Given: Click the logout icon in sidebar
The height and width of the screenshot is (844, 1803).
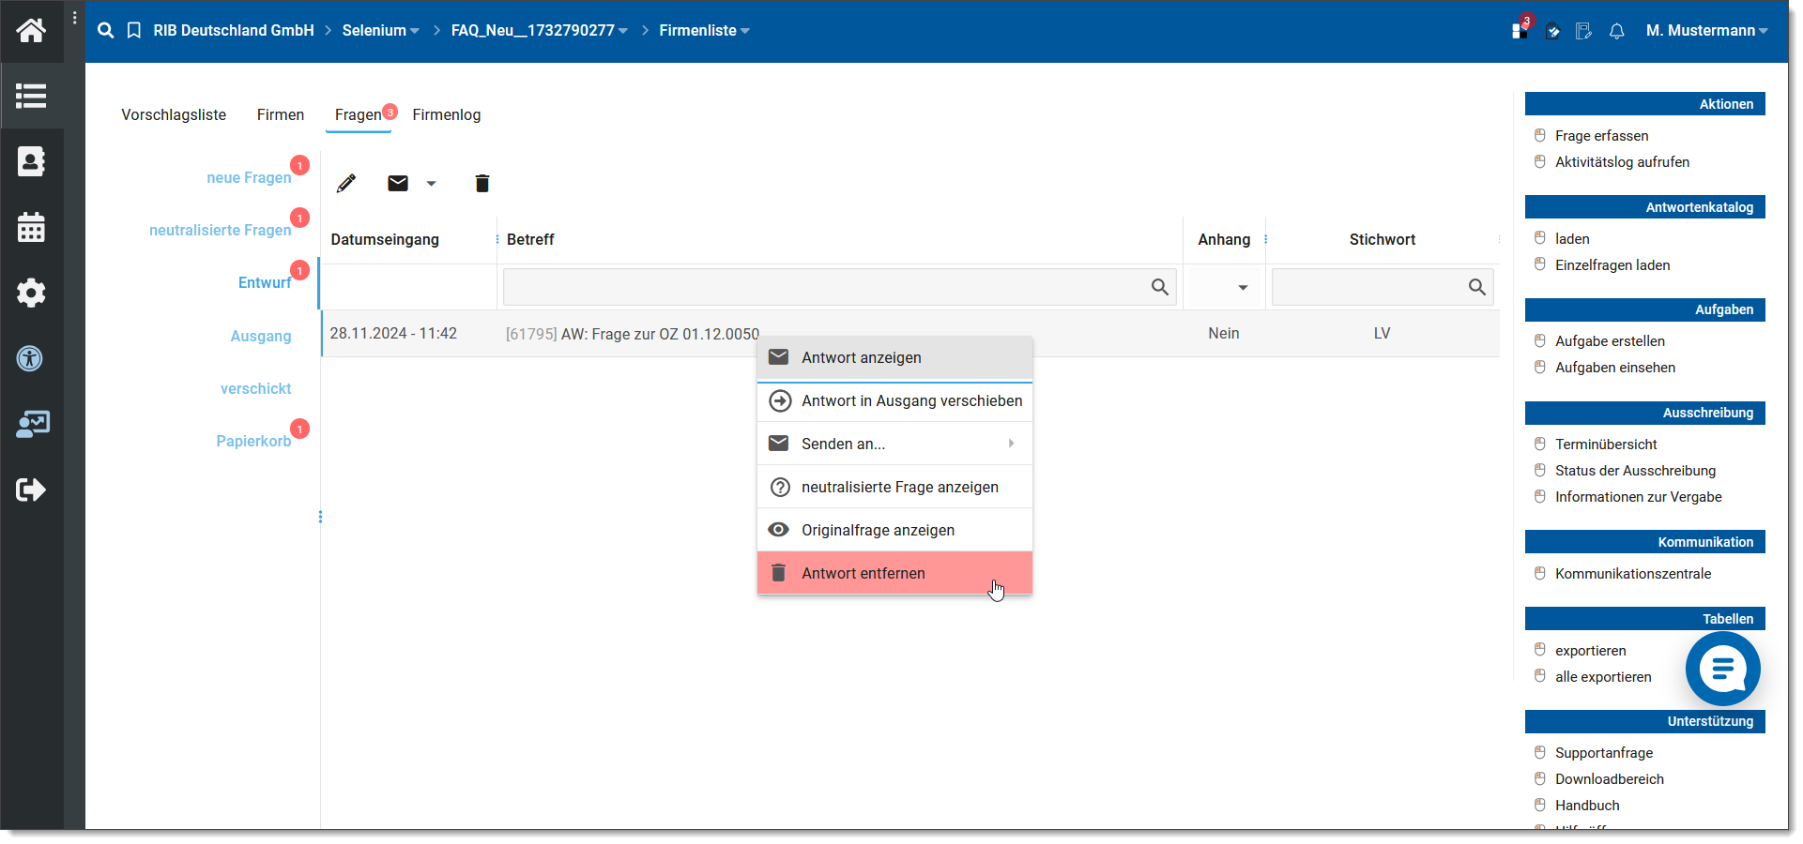Looking at the screenshot, I should (x=31, y=490).
